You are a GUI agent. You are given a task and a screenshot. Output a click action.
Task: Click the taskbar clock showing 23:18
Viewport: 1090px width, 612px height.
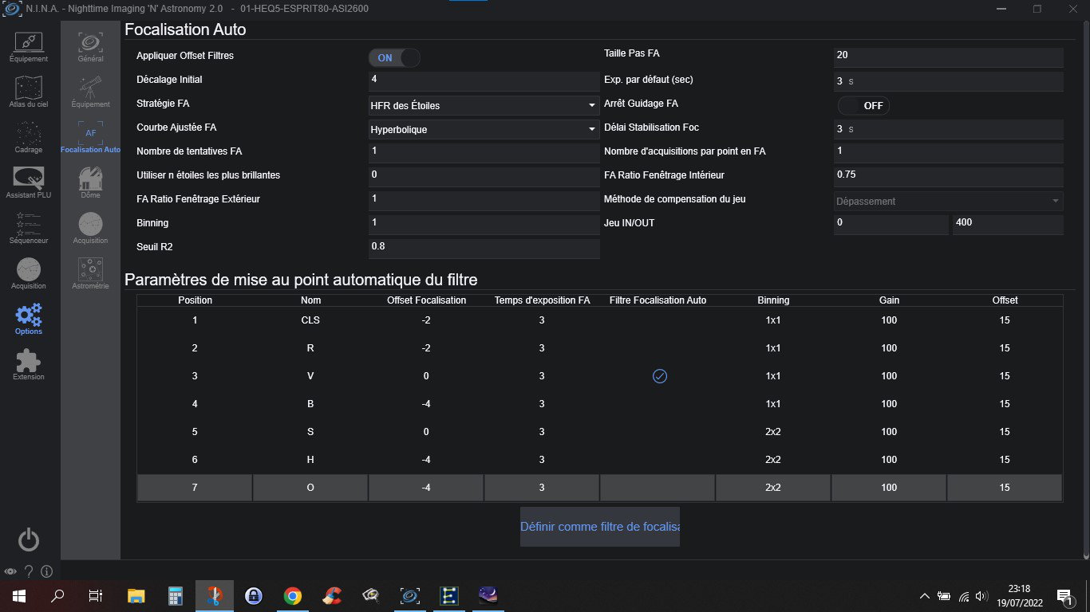tap(1019, 596)
